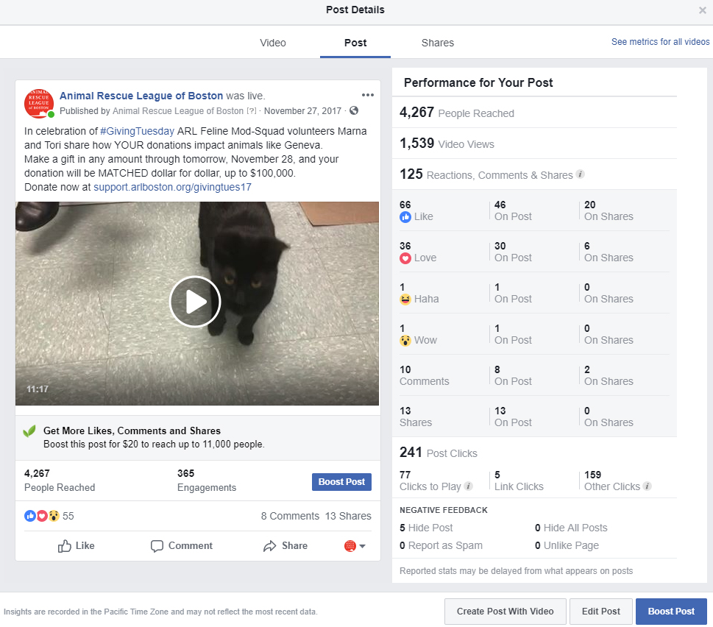Open the 55 reactions count
The image size is (713, 627).
pyautogui.click(x=68, y=516)
